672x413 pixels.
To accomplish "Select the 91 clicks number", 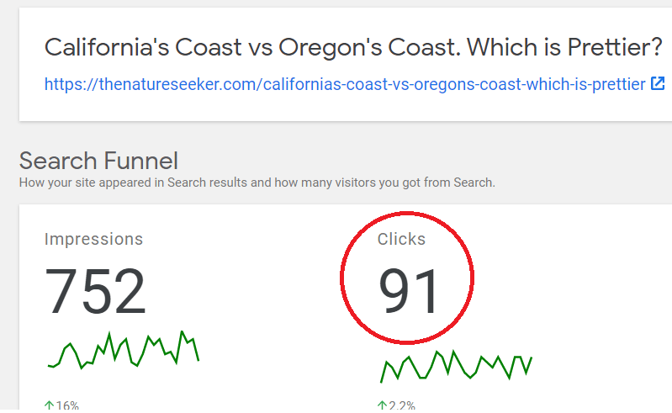I will pos(409,290).
